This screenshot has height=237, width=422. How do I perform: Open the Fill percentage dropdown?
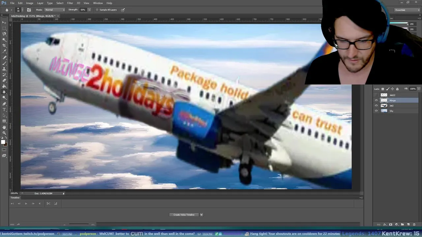(419, 89)
